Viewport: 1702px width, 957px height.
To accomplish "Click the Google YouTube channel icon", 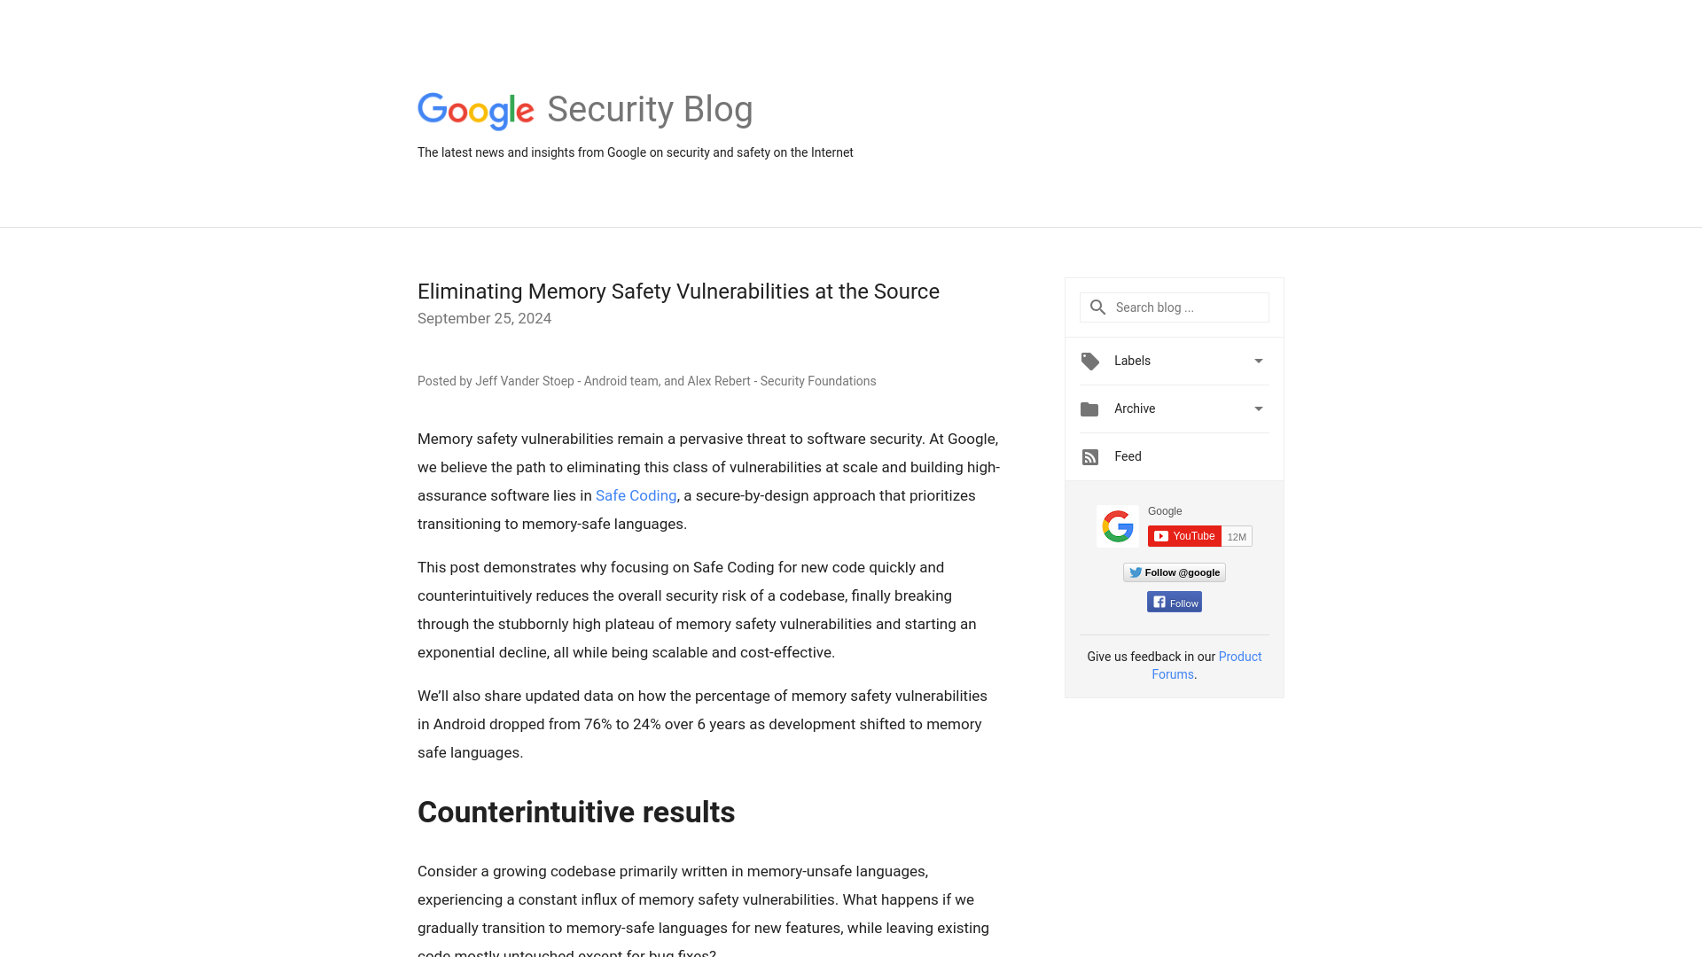I will click(x=1116, y=525).
